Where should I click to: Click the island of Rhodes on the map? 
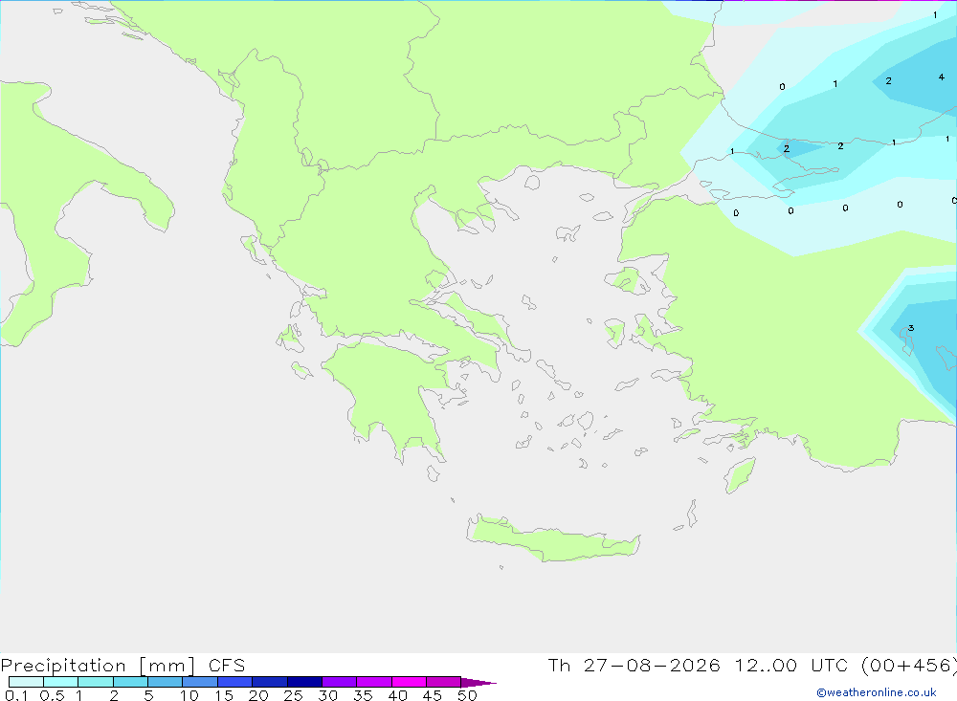coord(740,475)
